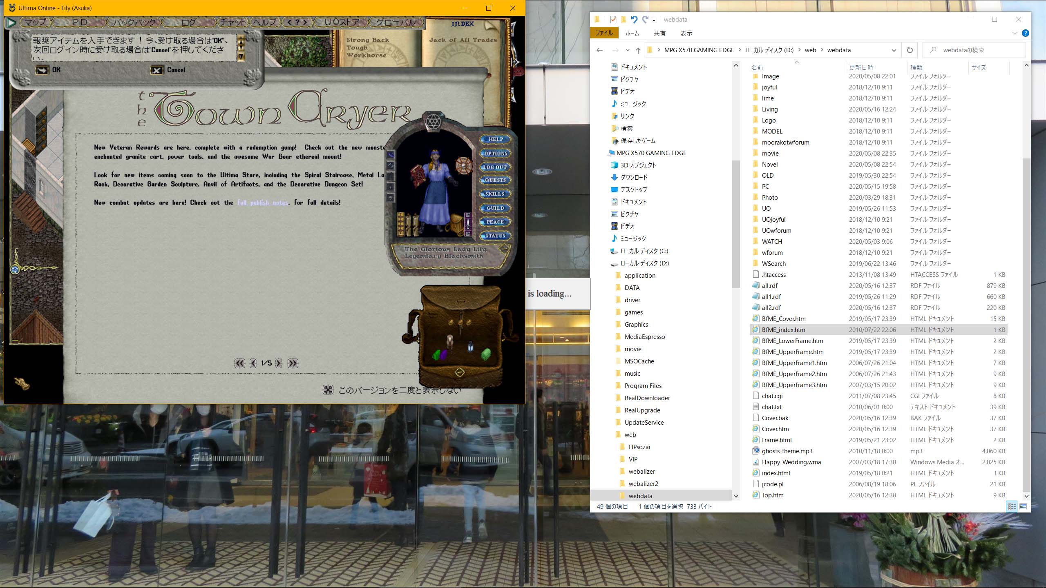
Task: Toggle PEACE mode on the paperdoll
Action: point(495,222)
